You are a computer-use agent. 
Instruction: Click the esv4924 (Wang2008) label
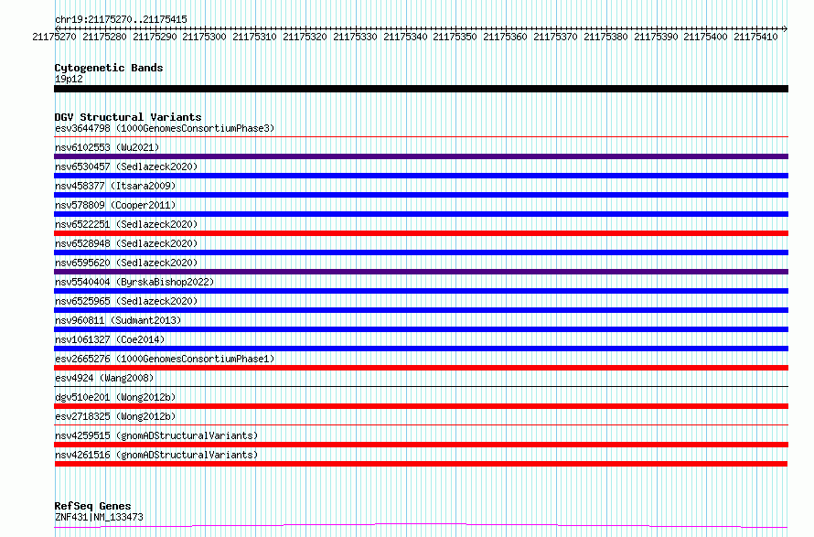(104, 378)
